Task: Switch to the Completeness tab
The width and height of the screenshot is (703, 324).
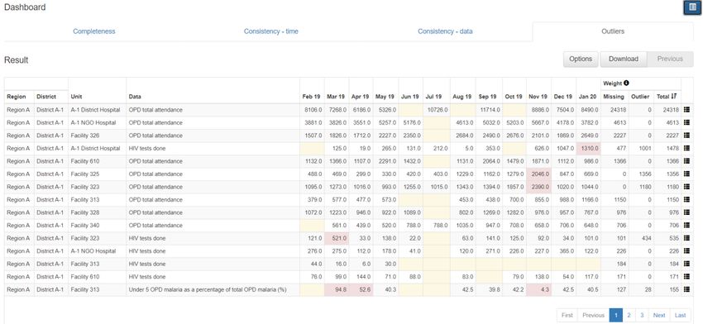Action: (x=94, y=31)
